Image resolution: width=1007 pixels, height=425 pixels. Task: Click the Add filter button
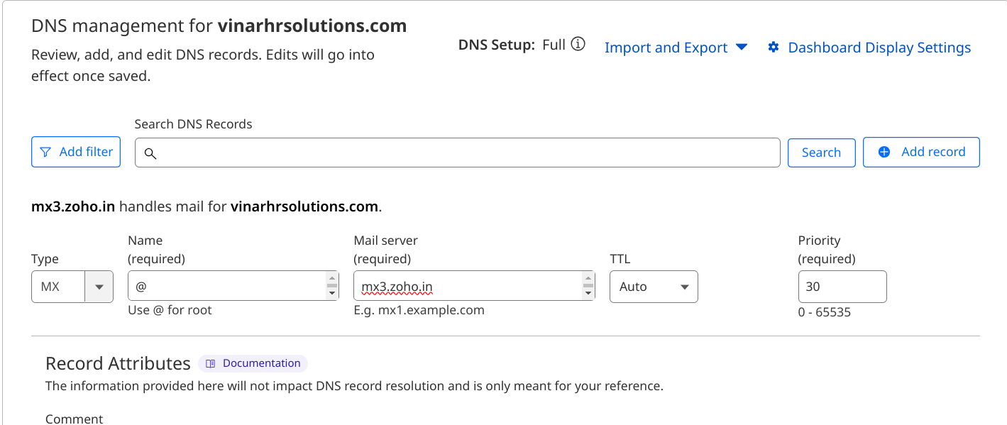pyautogui.click(x=76, y=152)
